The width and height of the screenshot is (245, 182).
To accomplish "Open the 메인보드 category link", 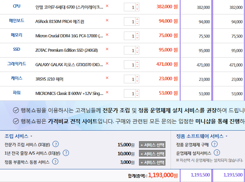I will point(16,21).
